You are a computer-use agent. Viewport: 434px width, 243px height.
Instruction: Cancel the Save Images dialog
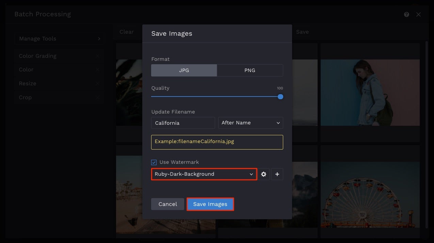point(167,204)
